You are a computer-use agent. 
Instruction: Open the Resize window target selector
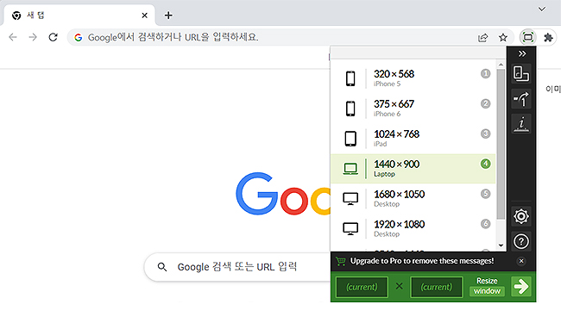tap(487, 286)
